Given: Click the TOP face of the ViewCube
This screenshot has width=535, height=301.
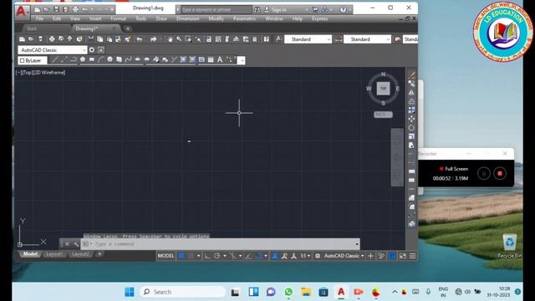Looking at the screenshot, I should 383,89.
